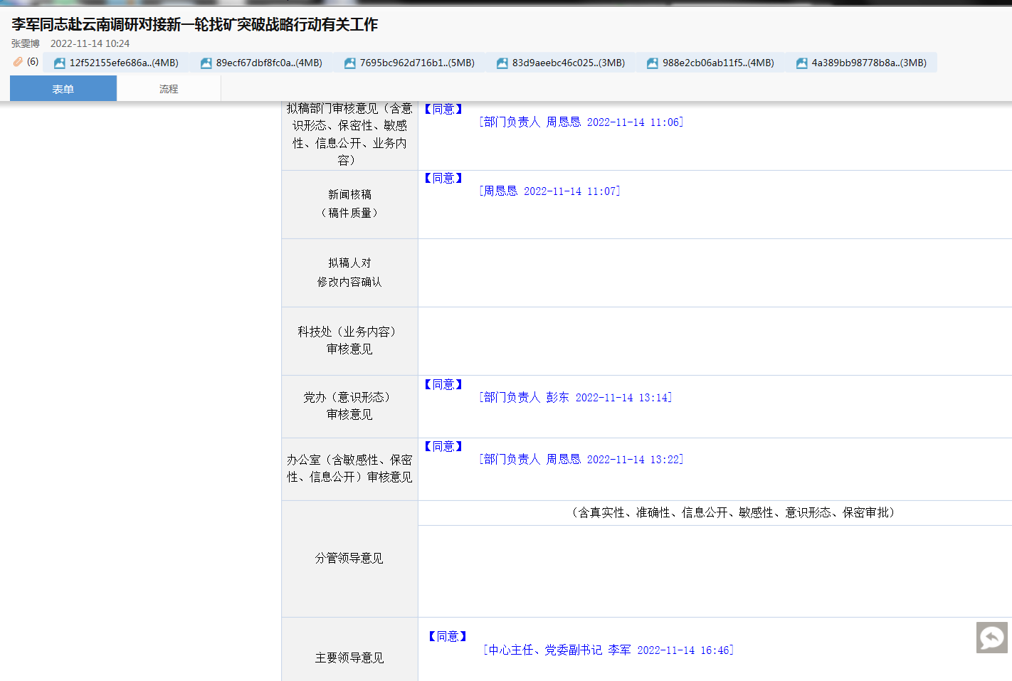Open attachment named 7695bc962d716b1..(5MB)
This screenshot has width=1012, height=681.
point(417,63)
